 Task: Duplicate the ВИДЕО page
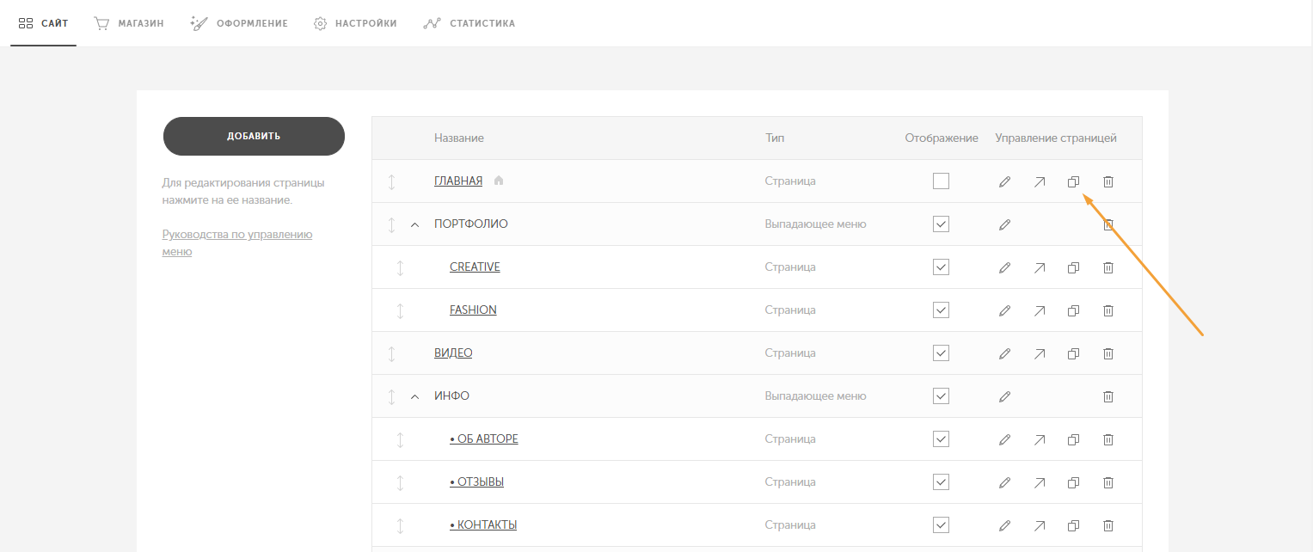pyautogui.click(x=1073, y=353)
